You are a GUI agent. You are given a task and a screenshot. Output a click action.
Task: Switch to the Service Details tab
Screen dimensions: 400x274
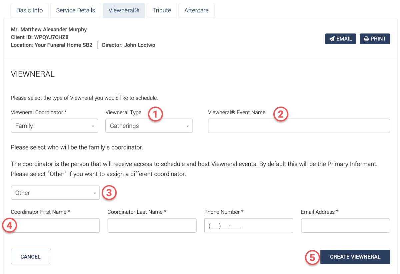pyautogui.click(x=76, y=10)
